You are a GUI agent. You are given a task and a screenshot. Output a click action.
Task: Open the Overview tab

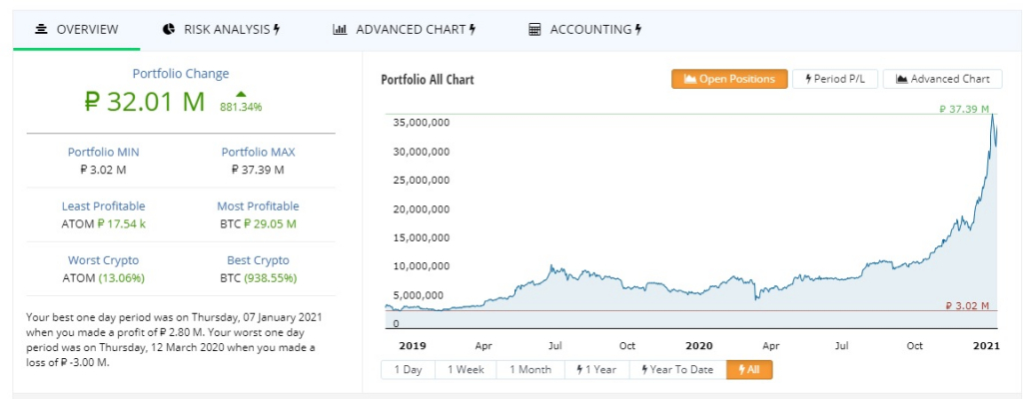click(x=77, y=30)
